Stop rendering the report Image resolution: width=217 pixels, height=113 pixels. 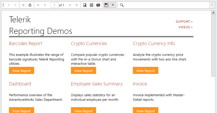pos(23,5)
